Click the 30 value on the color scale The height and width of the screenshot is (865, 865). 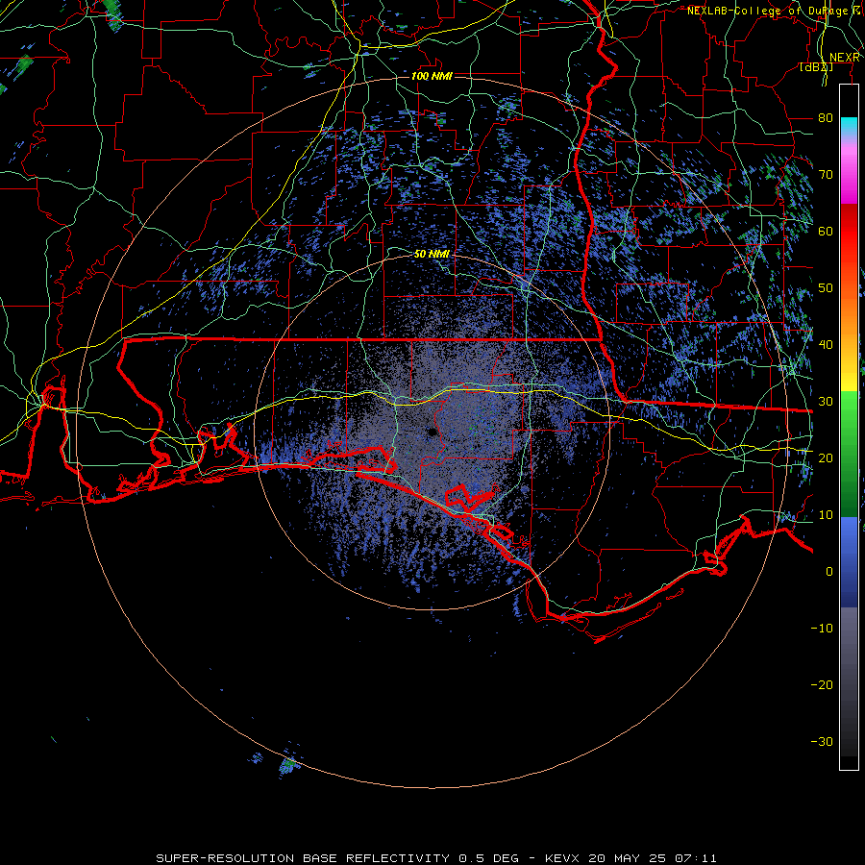[826, 402]
